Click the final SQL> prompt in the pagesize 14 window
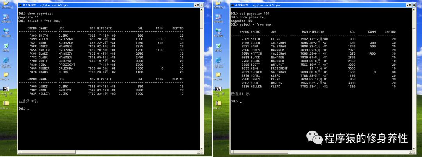Image resolution: width=422 pixels, height=157 pixels. 22,108
